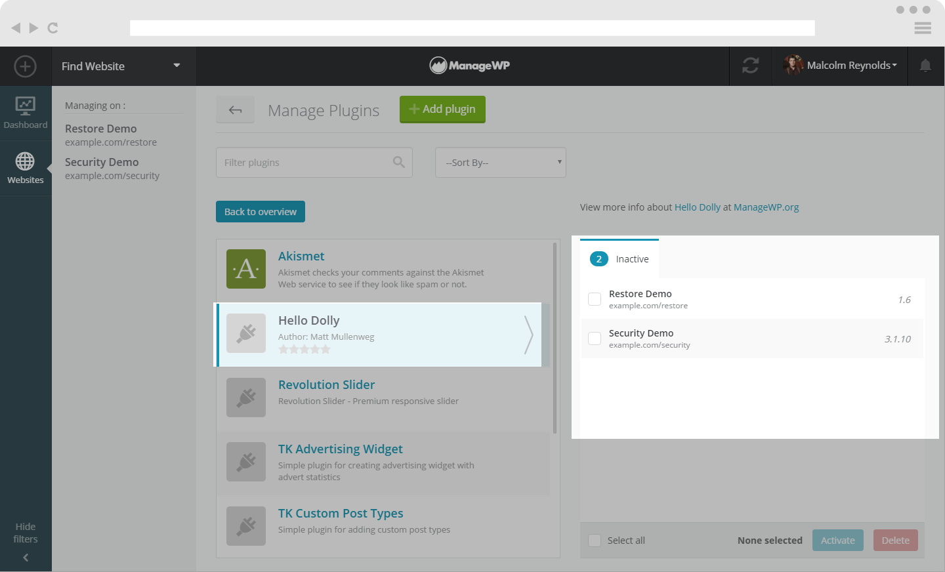Open the Revolution Slider plugin title
This screenshot has height=572, width=945.
(x=327, y=385)
